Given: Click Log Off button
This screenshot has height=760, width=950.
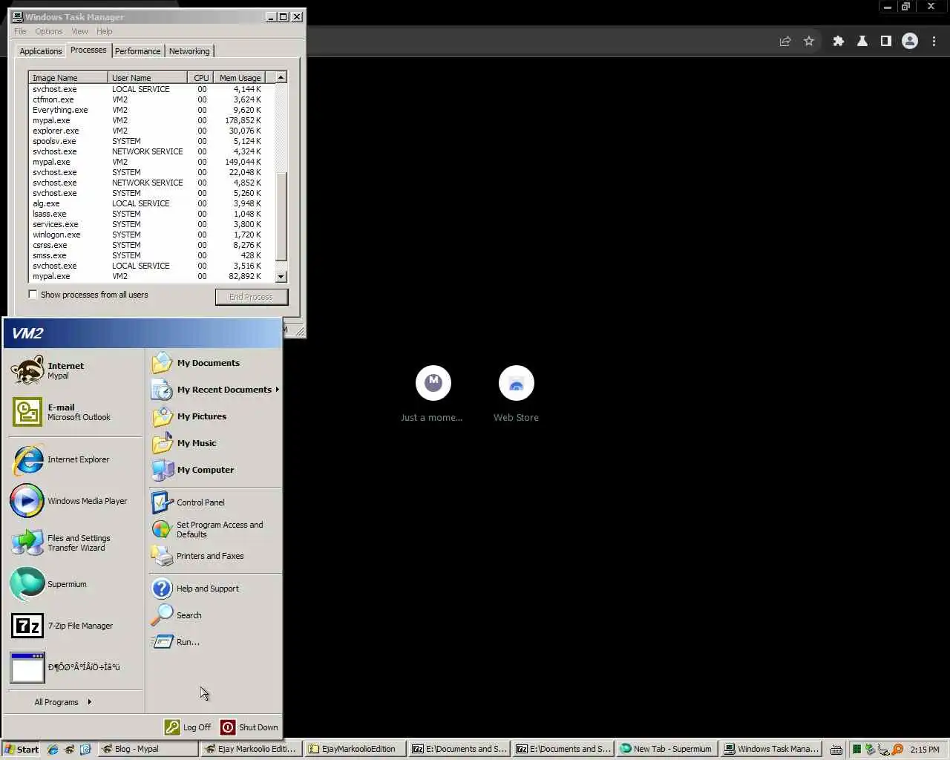Looking at the screenshot, I should [x=189, y=727].
